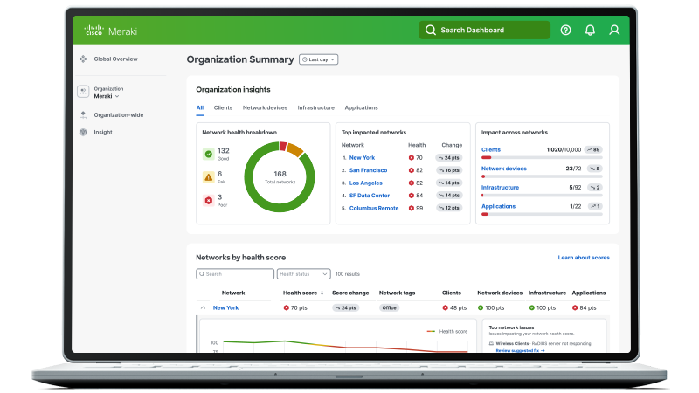Click the Insight sidebar icon
This screenshot has width=699, height=393.
click(x=83, y=133)
